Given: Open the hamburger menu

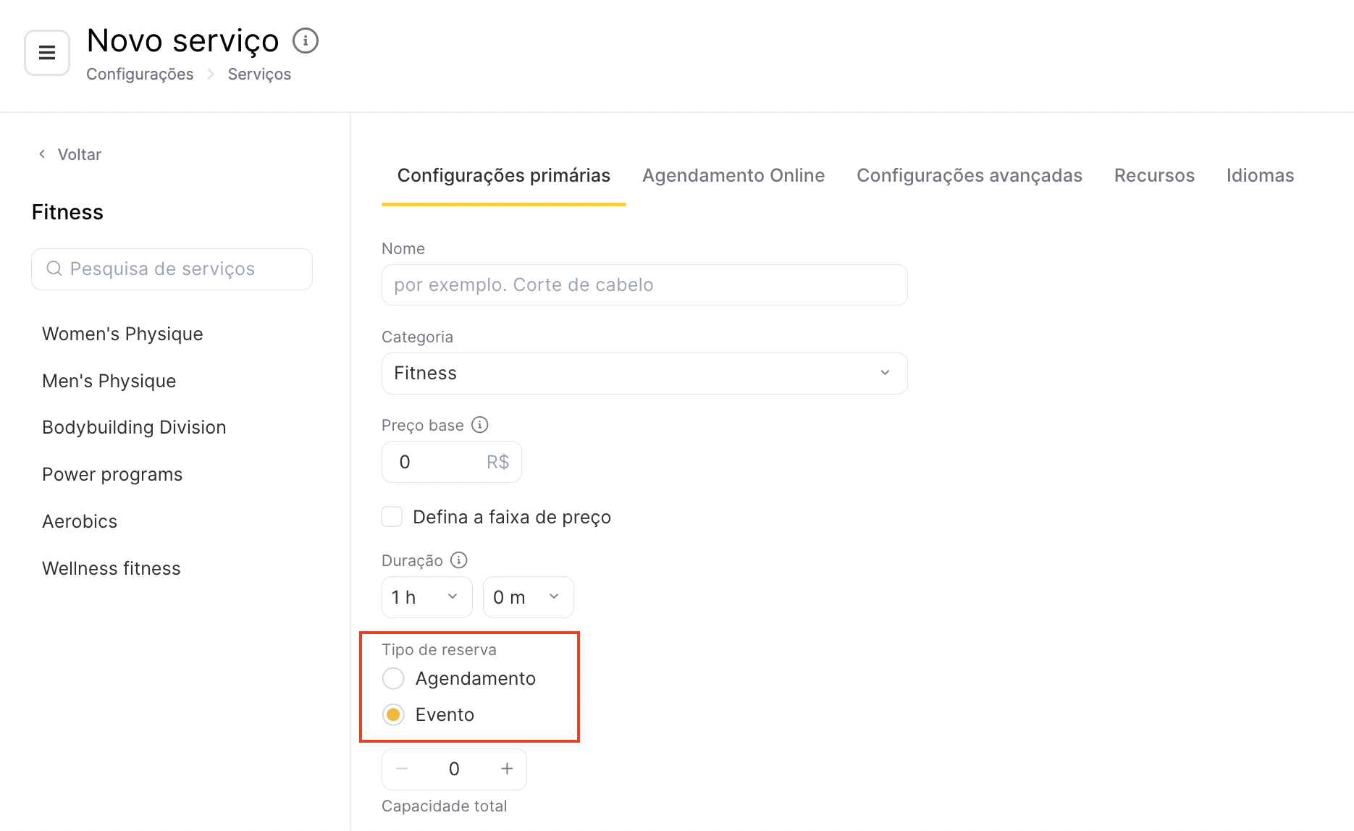Looking at the screenshot, I should tap(47, 53).
